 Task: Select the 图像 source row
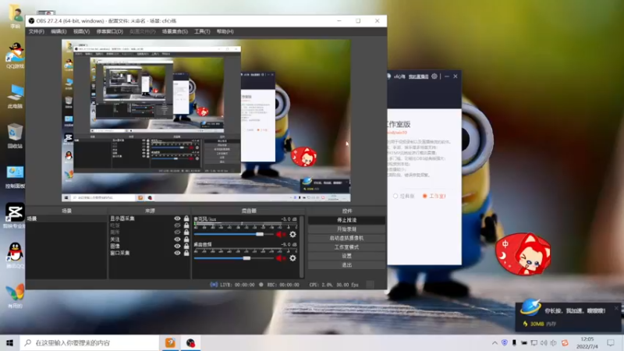pyautogui.click(x=149, y=246)
